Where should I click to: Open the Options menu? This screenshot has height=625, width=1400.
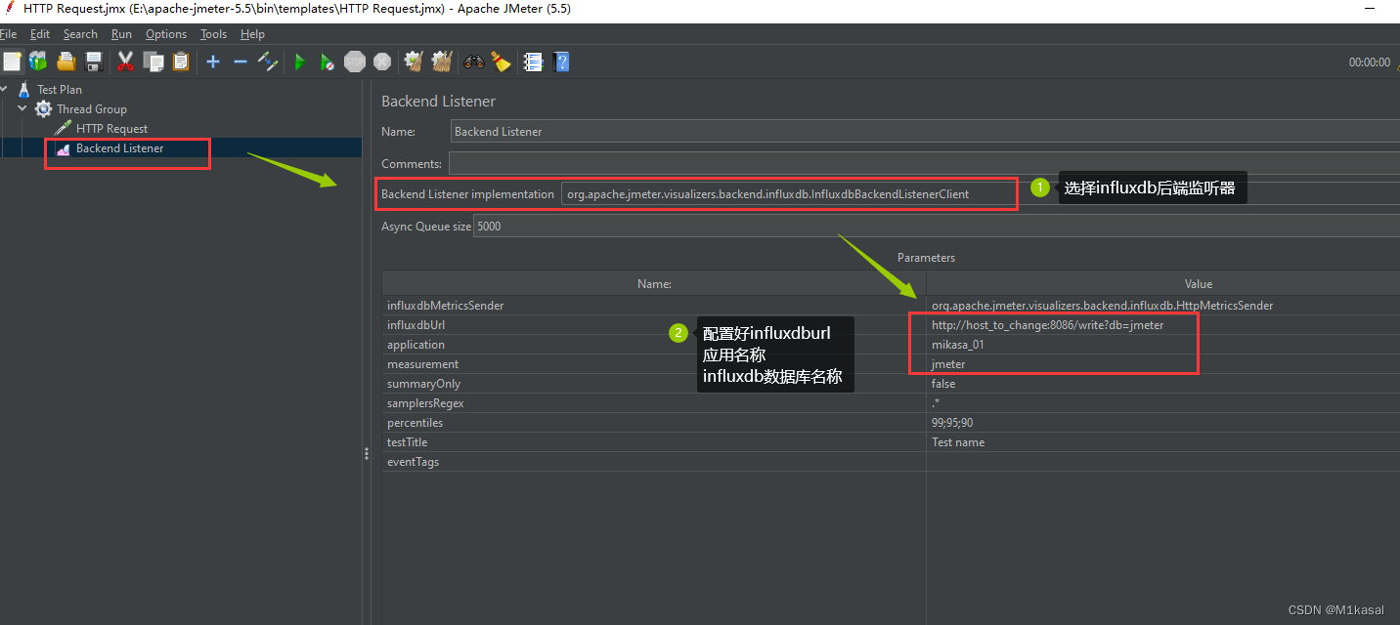point(166,34)
